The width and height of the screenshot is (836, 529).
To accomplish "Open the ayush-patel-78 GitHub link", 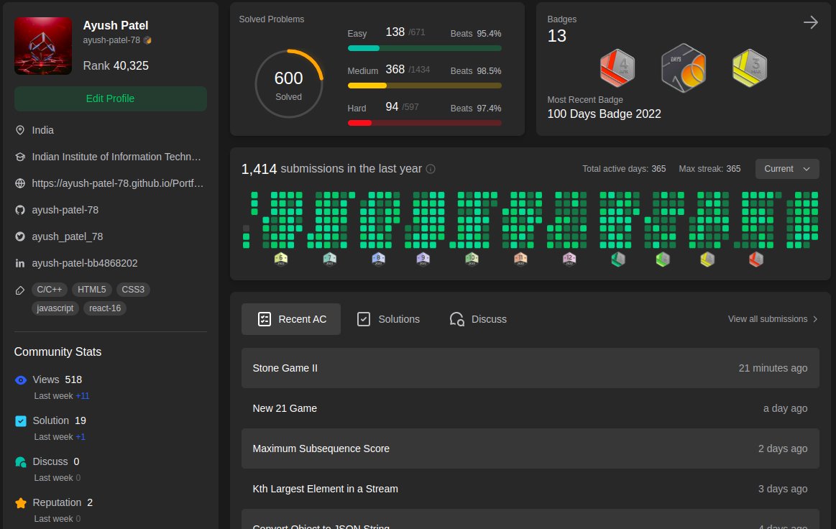I will 65,210.
